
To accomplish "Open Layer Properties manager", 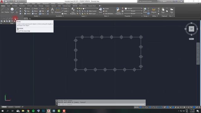I will click(x=73, y=11).
